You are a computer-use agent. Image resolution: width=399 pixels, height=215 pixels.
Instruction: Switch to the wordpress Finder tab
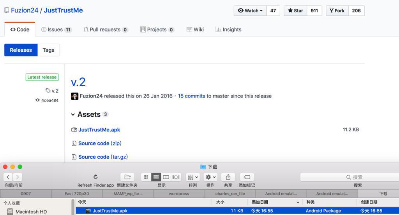tap(179, 194)
